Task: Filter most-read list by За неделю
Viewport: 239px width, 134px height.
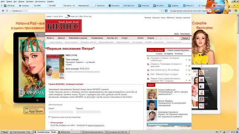Action: tap(168, 54)
